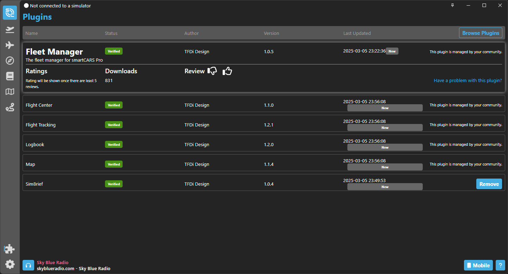Viewport: 508px width, 274px height.
Task: Click version 1.2.1 of Flight Tracking
Action: pyautogui.click(x=269, y=125)
